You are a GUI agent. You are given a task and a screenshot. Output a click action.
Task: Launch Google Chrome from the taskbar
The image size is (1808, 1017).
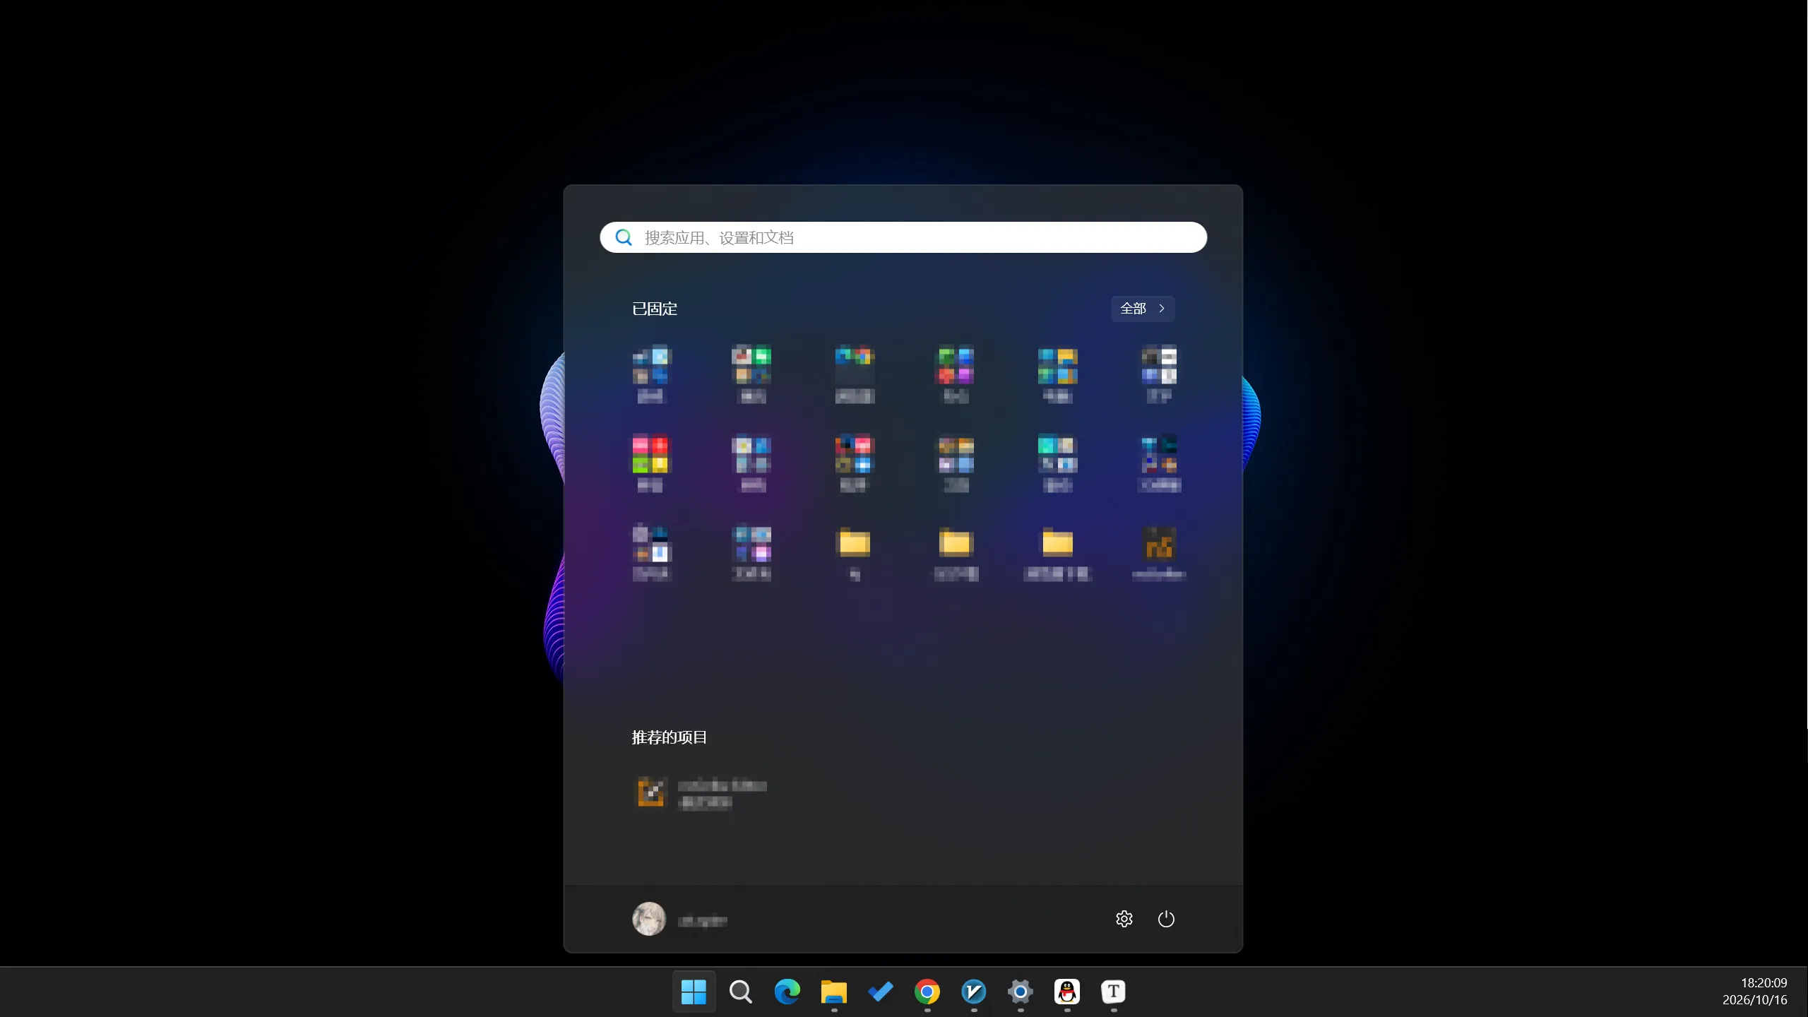pos(927,992)
